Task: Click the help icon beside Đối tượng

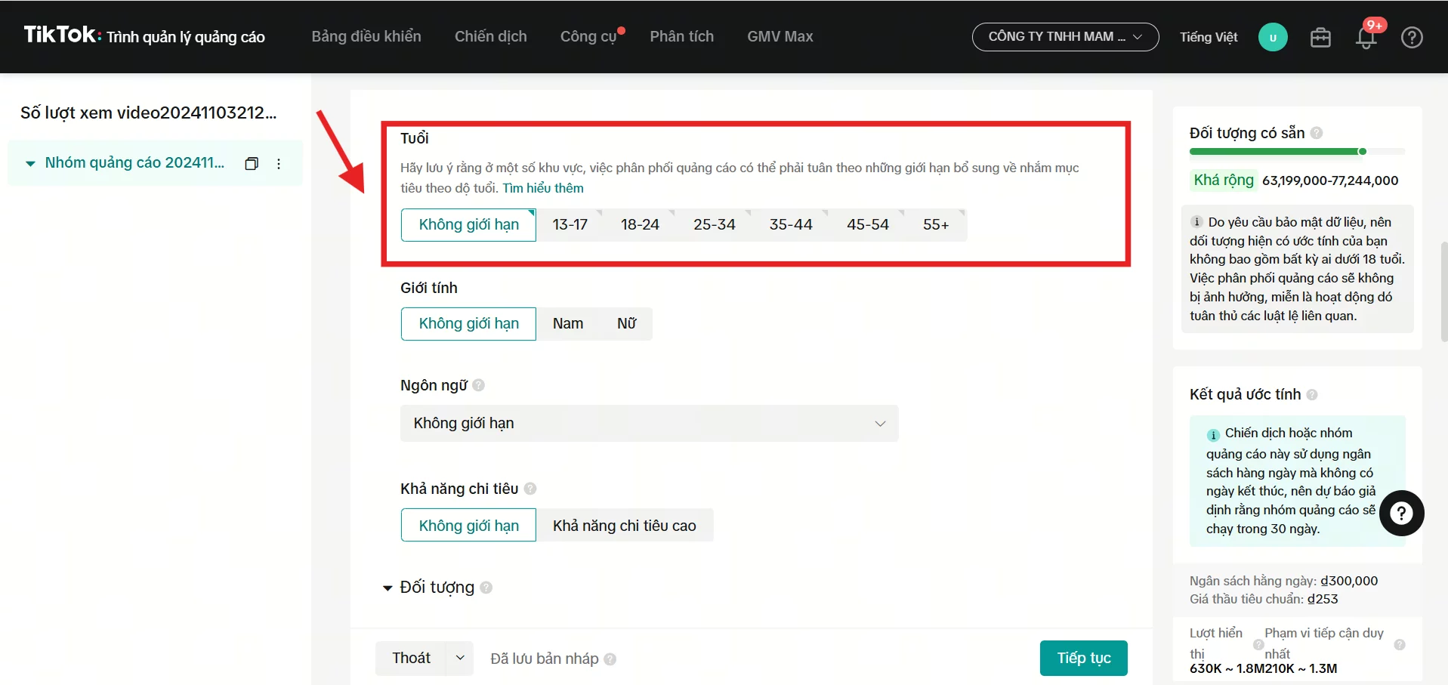Action: (486, 588)
